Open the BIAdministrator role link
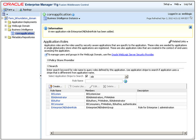 coord(59,97)
